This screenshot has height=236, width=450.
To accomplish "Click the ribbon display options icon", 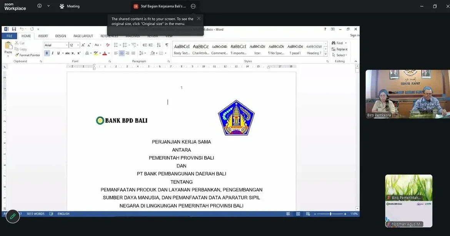I will coord(333,29).
